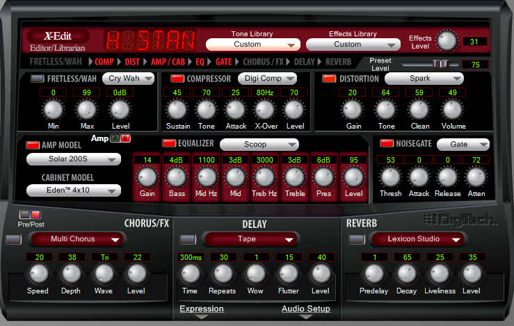Click the Fretless/Wah Max knob
Screen dimensions: 514x326
click(x=86, y=109)
